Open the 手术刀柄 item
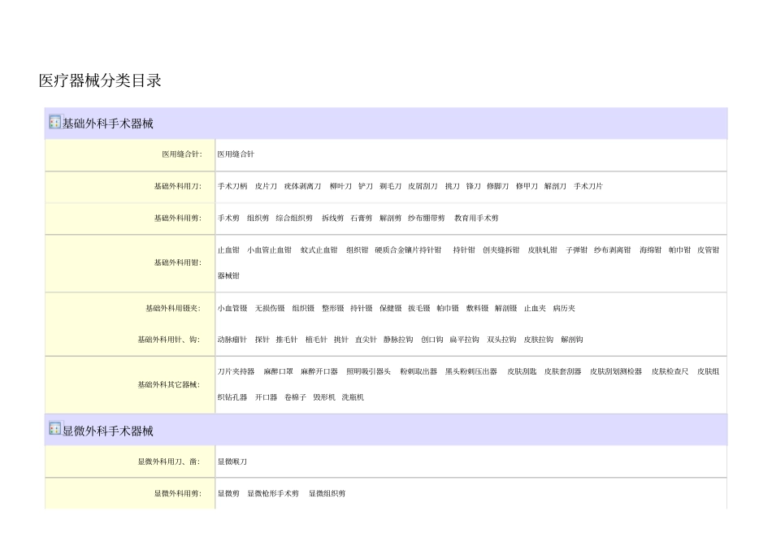The height and width of the screenshot is (546, 772). pos(232,186)
